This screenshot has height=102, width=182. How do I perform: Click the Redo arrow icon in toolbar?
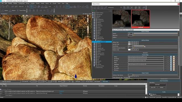click(7, 7)
